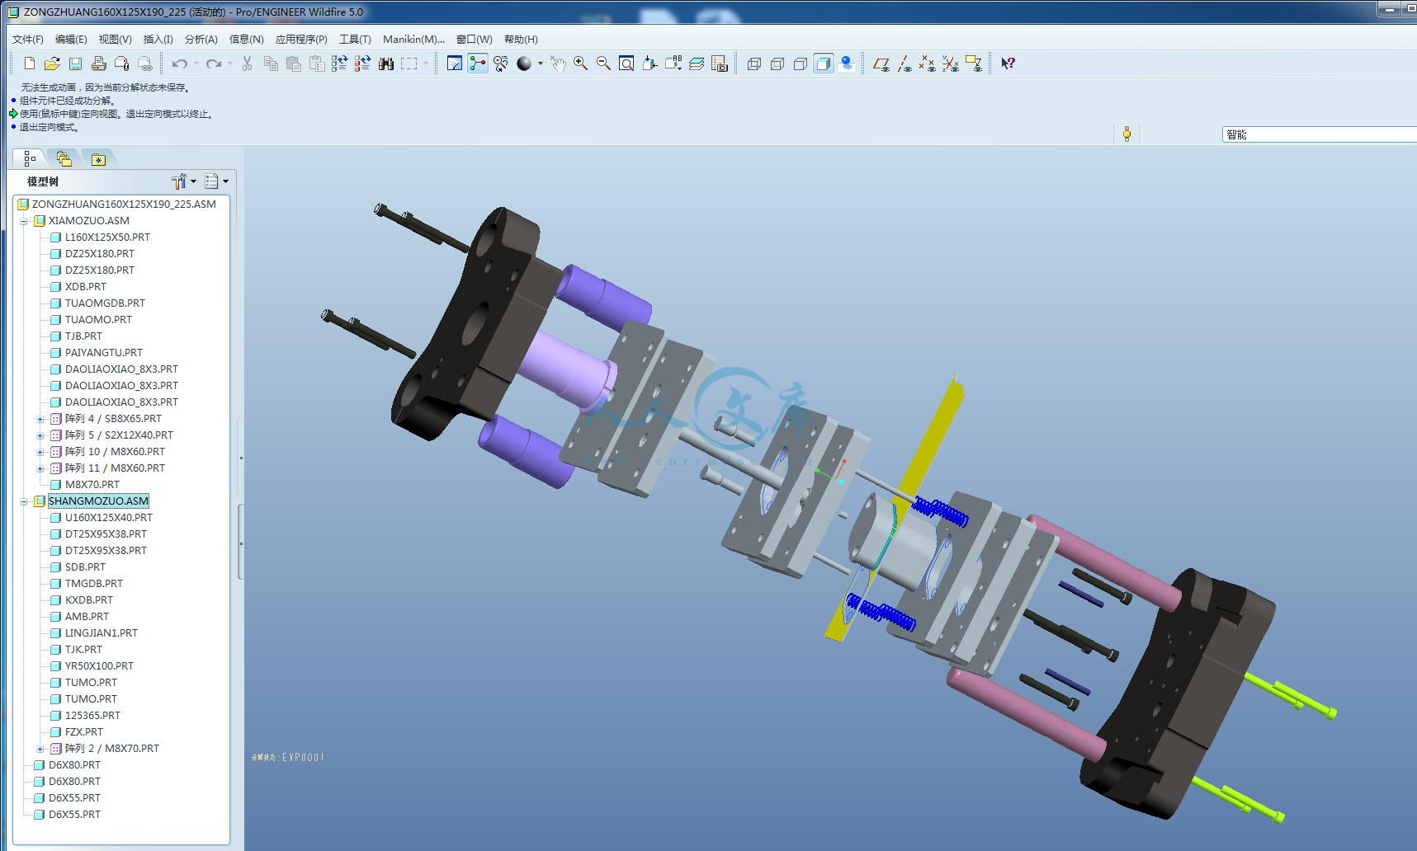Screen dimensions: 1417x851
Task: Collapse the XIAMOZUO.ASM subassembly
Action: click(24, 221)
